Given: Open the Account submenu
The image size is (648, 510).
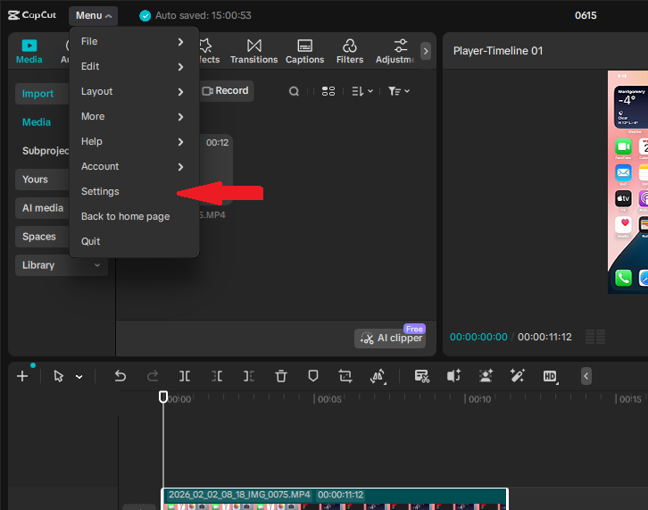Looking at the screenshot, I should (x=134, y=166).
